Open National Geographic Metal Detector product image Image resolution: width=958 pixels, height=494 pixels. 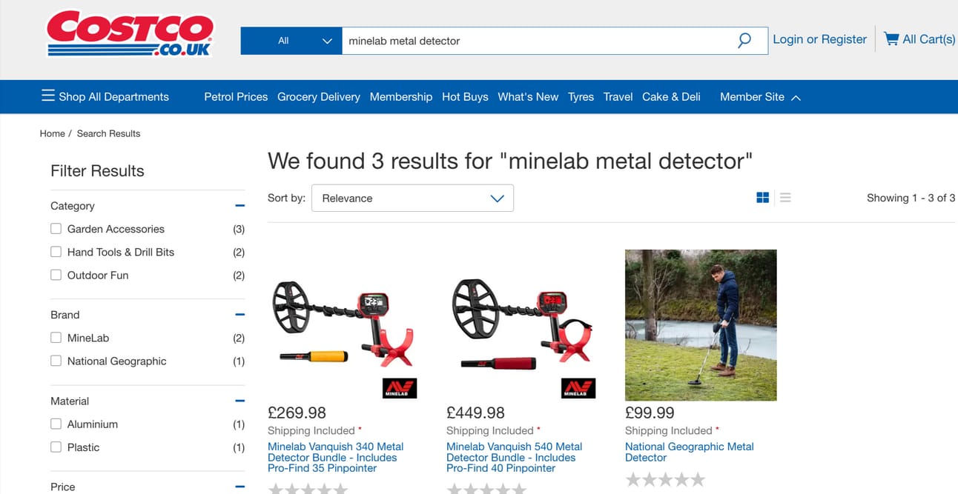coord(701,324)
